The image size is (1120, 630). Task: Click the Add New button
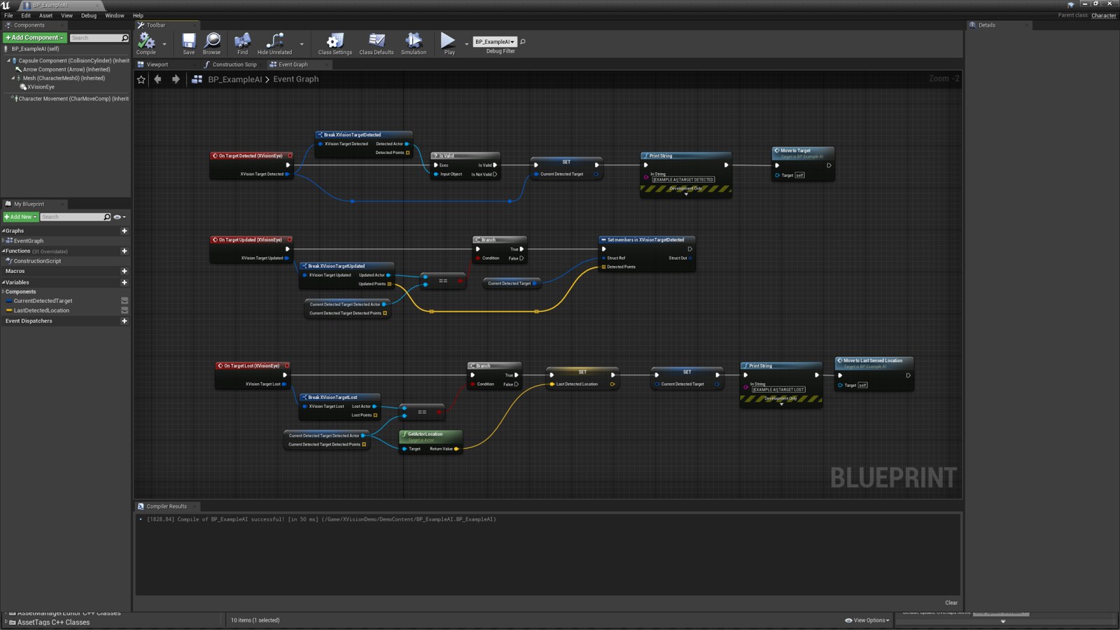[21, 217]
